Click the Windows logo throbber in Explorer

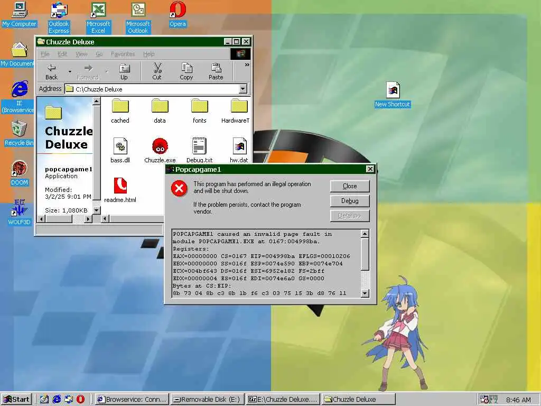(240, 54)
